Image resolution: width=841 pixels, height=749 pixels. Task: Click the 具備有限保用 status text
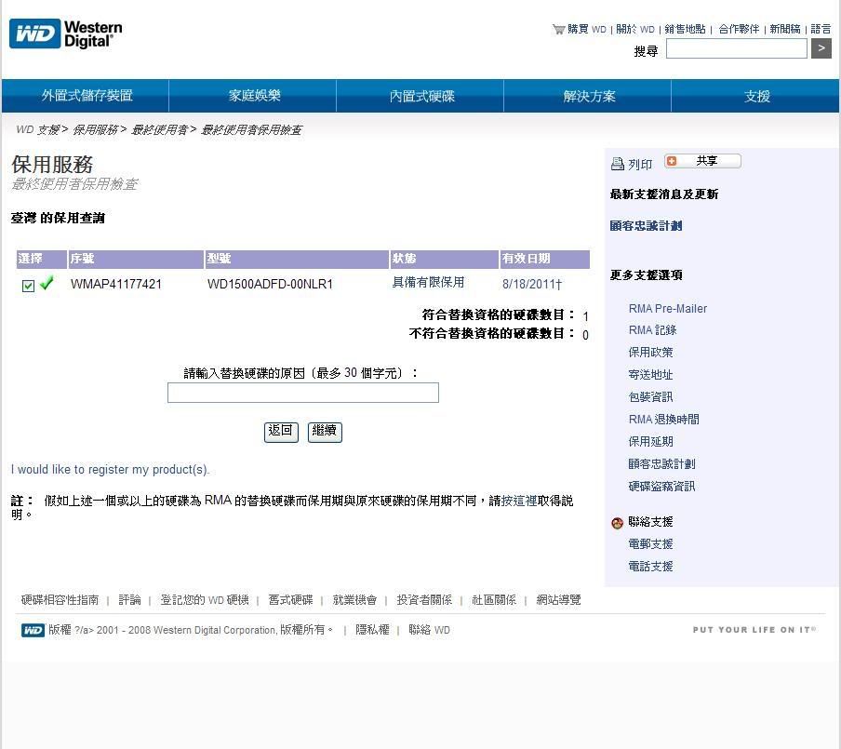pos(428,282)
